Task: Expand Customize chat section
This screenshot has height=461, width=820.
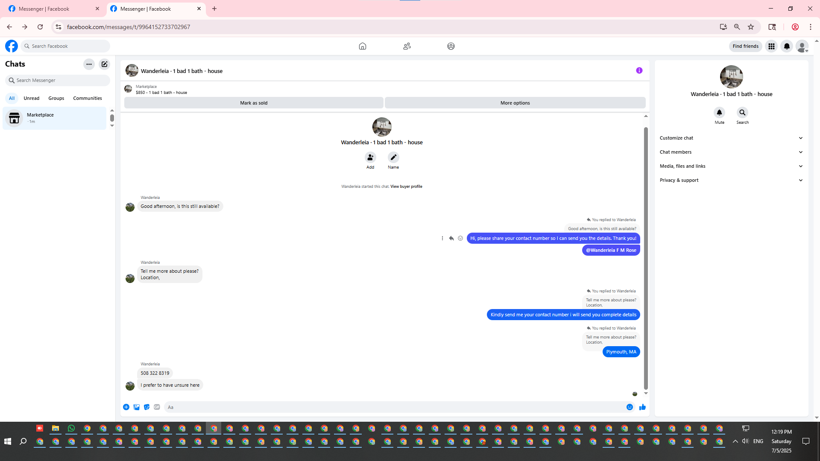Action: pyautogui.click(x=731, y=138)
